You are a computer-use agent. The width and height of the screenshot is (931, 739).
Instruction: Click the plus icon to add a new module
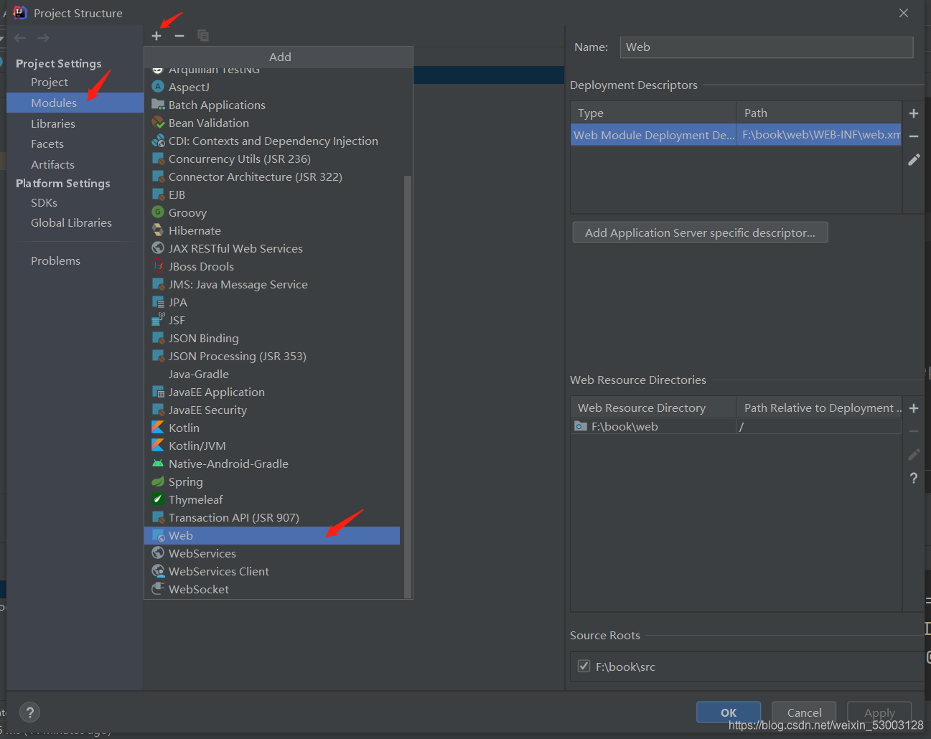[x=156, y=34]
